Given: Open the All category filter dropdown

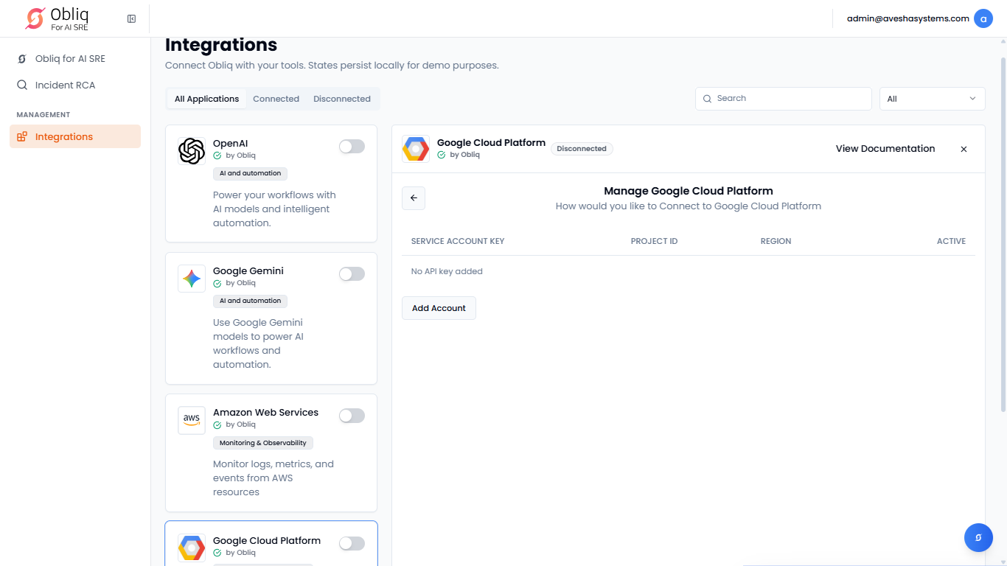Looking at the screenshot, I should point(932,99).
